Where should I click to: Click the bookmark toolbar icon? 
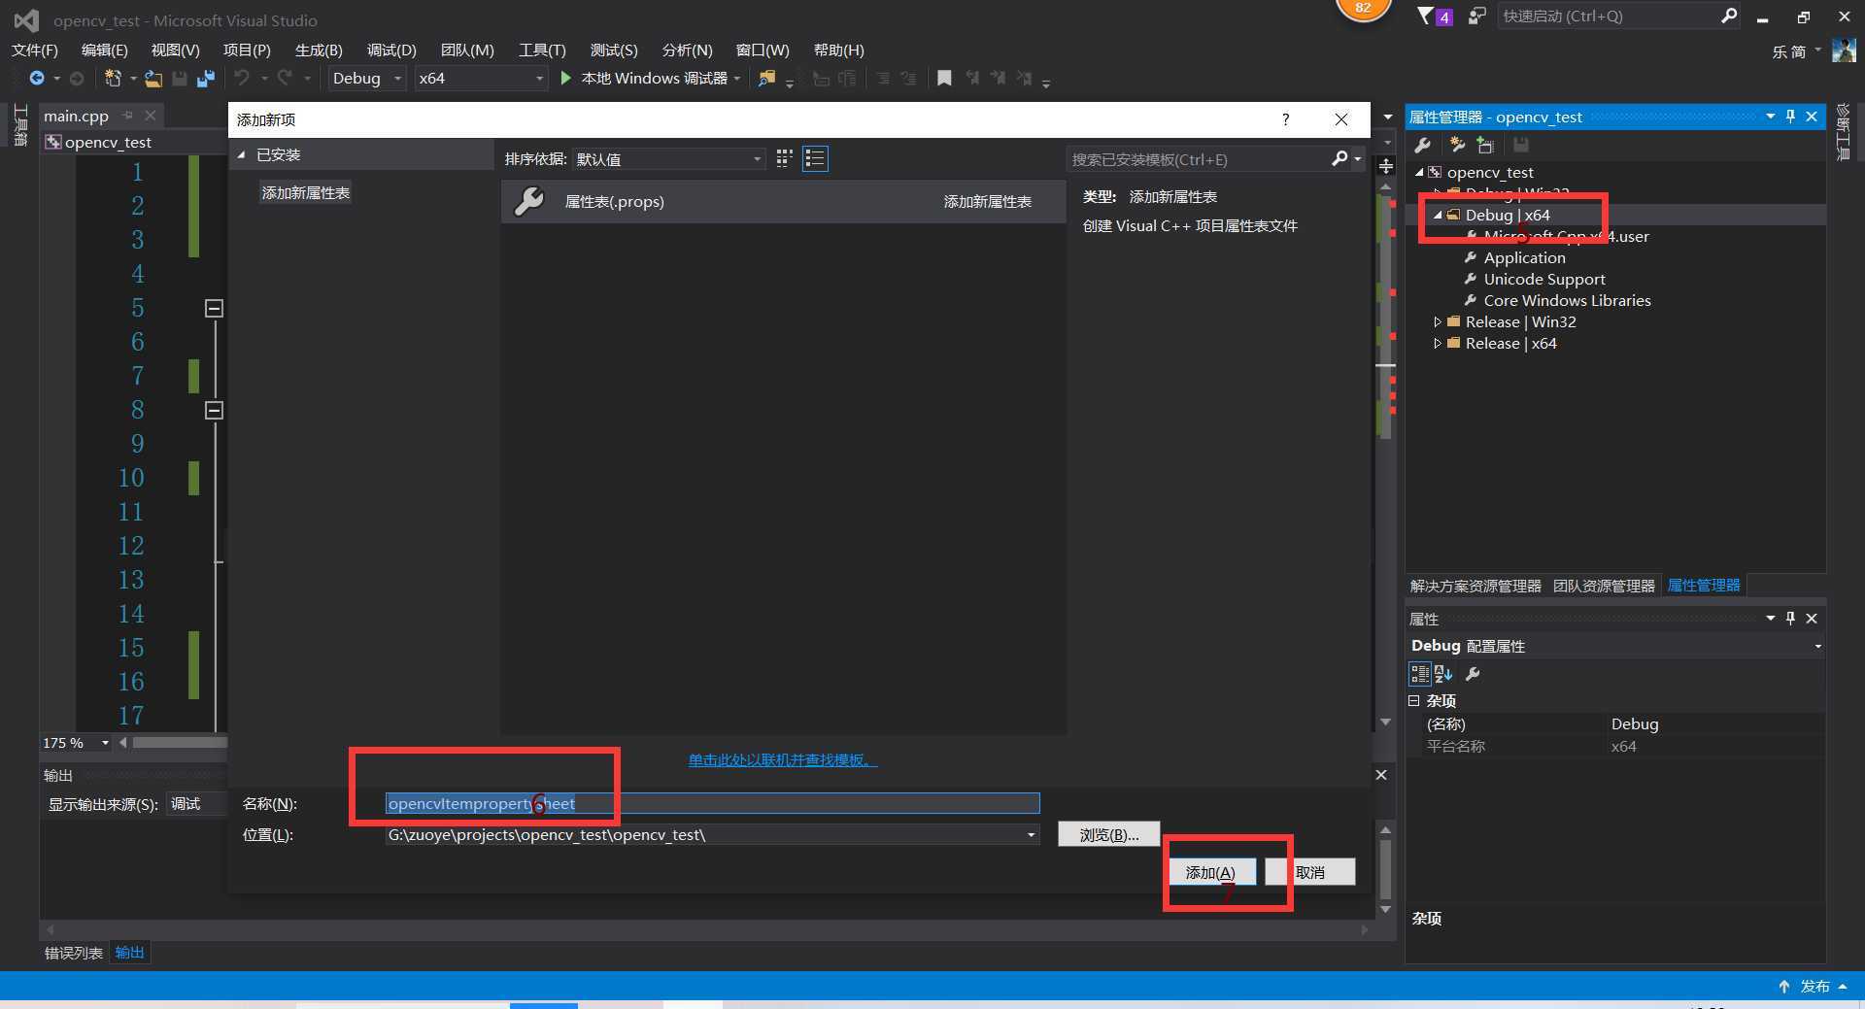[x=944, y=78]
